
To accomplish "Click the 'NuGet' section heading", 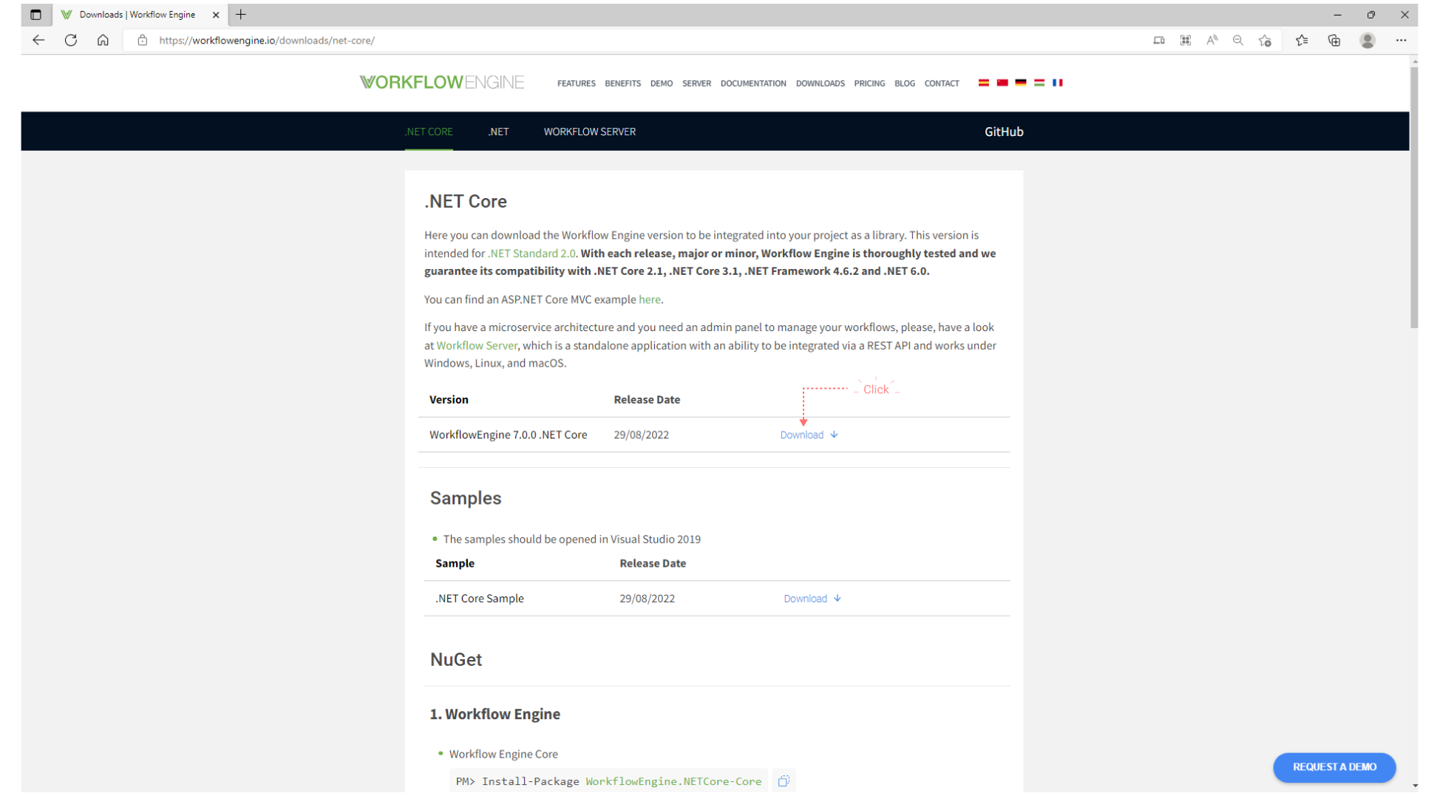I will pyautogui.click(x=456, y=660).
